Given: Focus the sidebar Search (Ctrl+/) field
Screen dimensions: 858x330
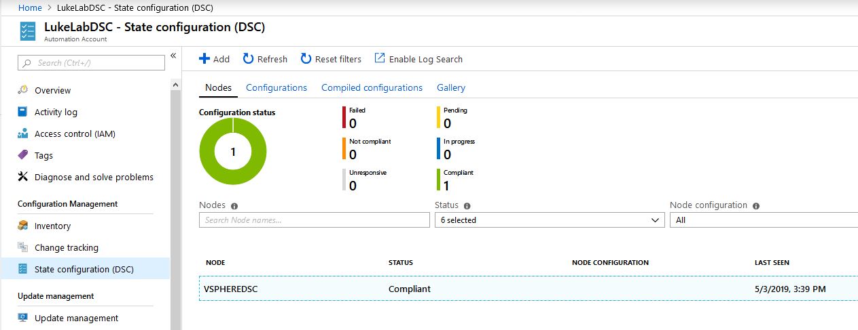Looking at the screenshot, I should coord(91,63).
